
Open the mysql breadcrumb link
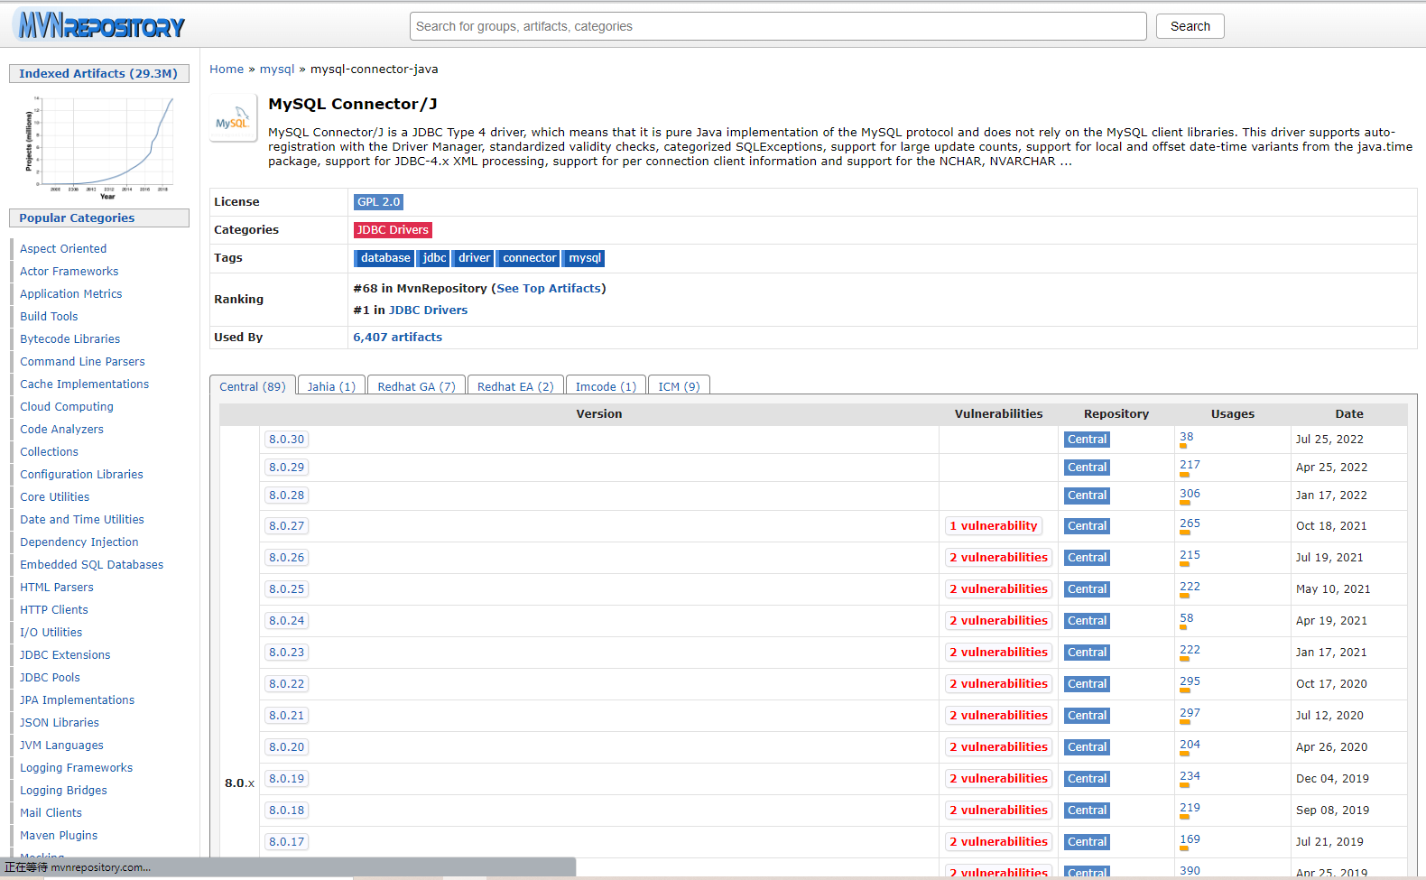(277, 69)
